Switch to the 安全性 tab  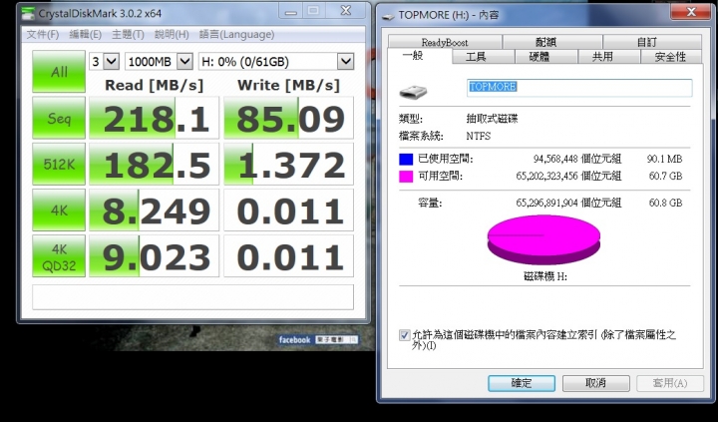tap(670, 57)
